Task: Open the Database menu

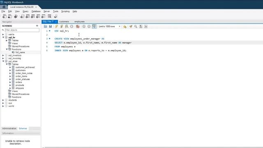Action: tap(36, 12)
